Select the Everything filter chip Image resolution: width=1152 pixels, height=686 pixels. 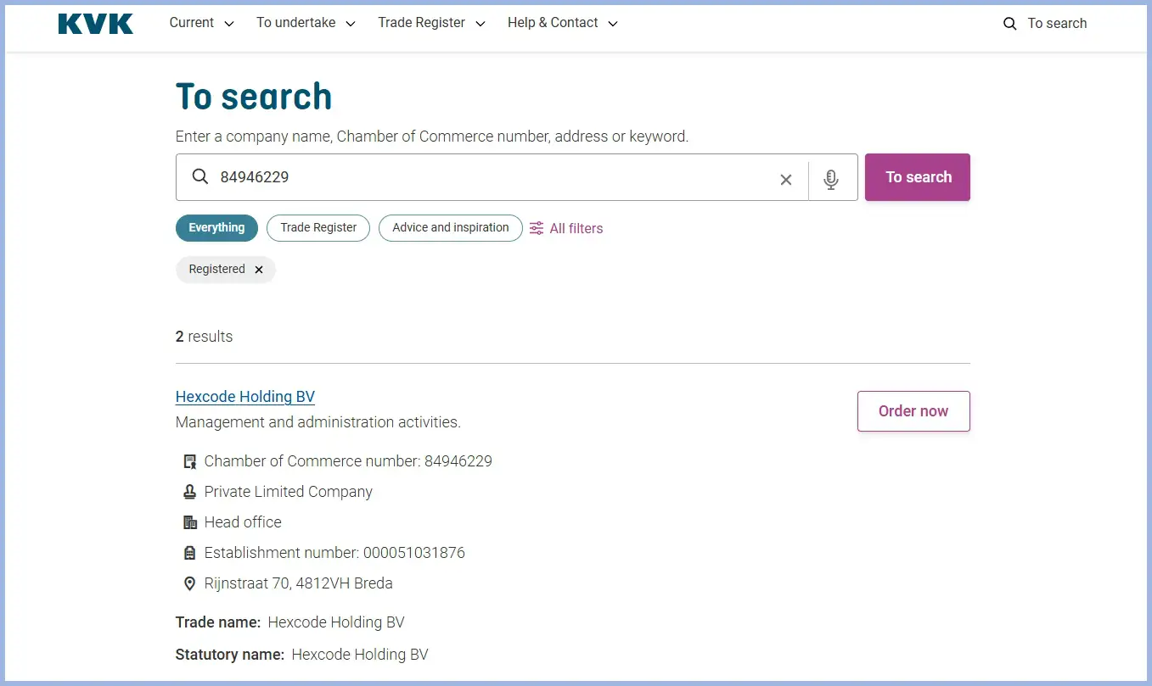216,227
